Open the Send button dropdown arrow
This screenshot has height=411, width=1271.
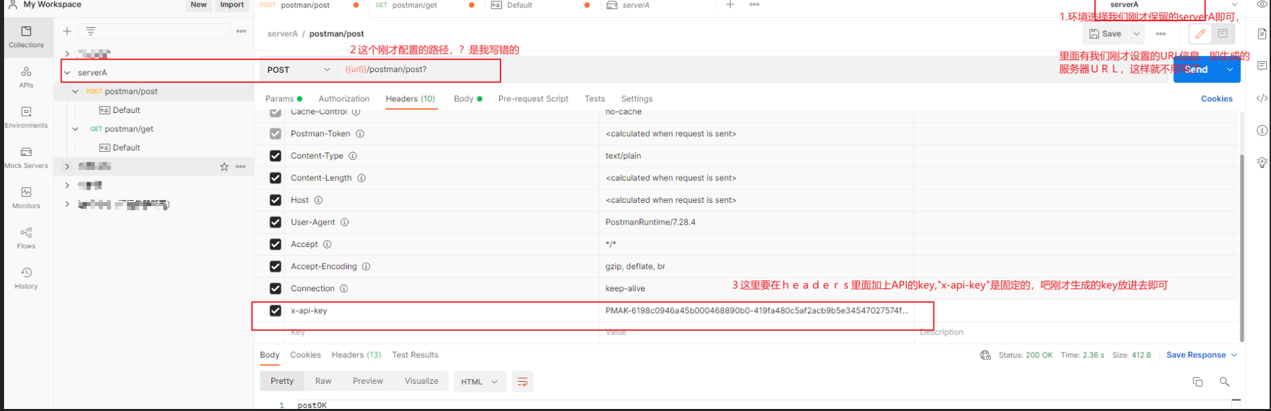[x=1230, y=69]
